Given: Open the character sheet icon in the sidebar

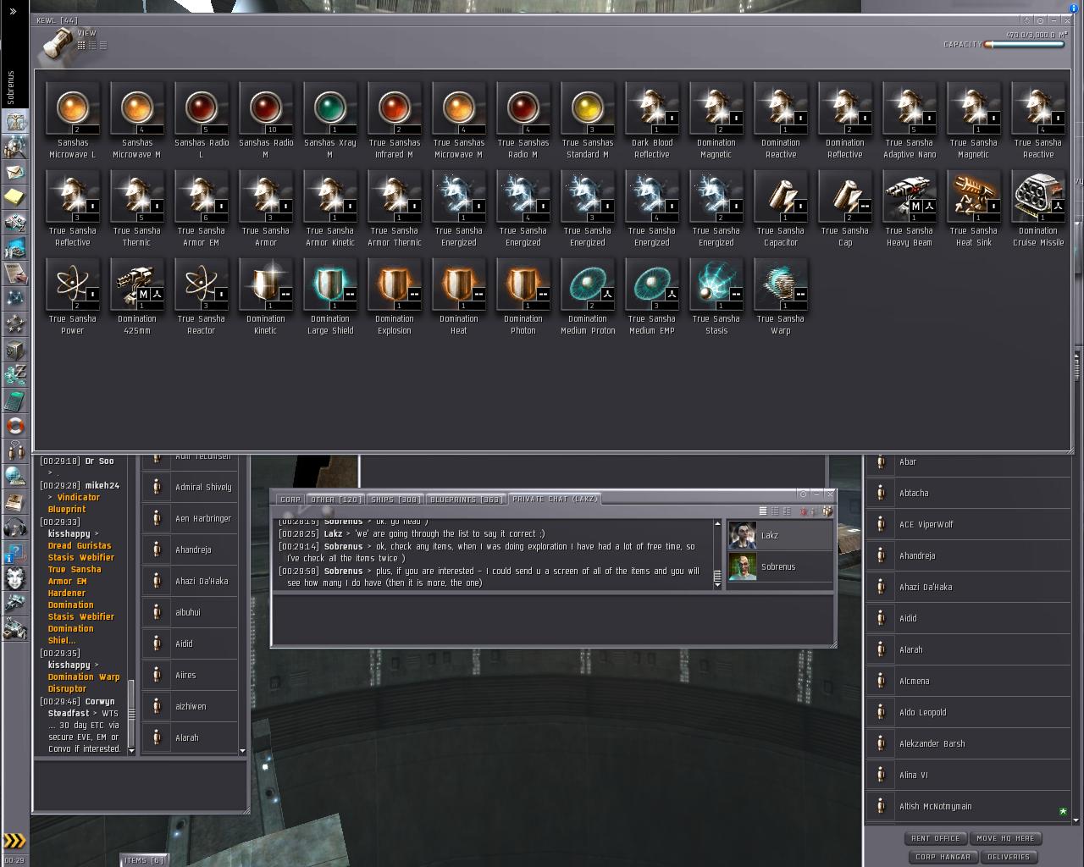Looking at the screenshot, I should pos(15,121).
